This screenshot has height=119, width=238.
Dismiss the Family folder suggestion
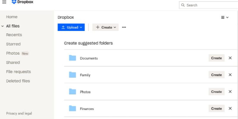(x=230, y=75)
